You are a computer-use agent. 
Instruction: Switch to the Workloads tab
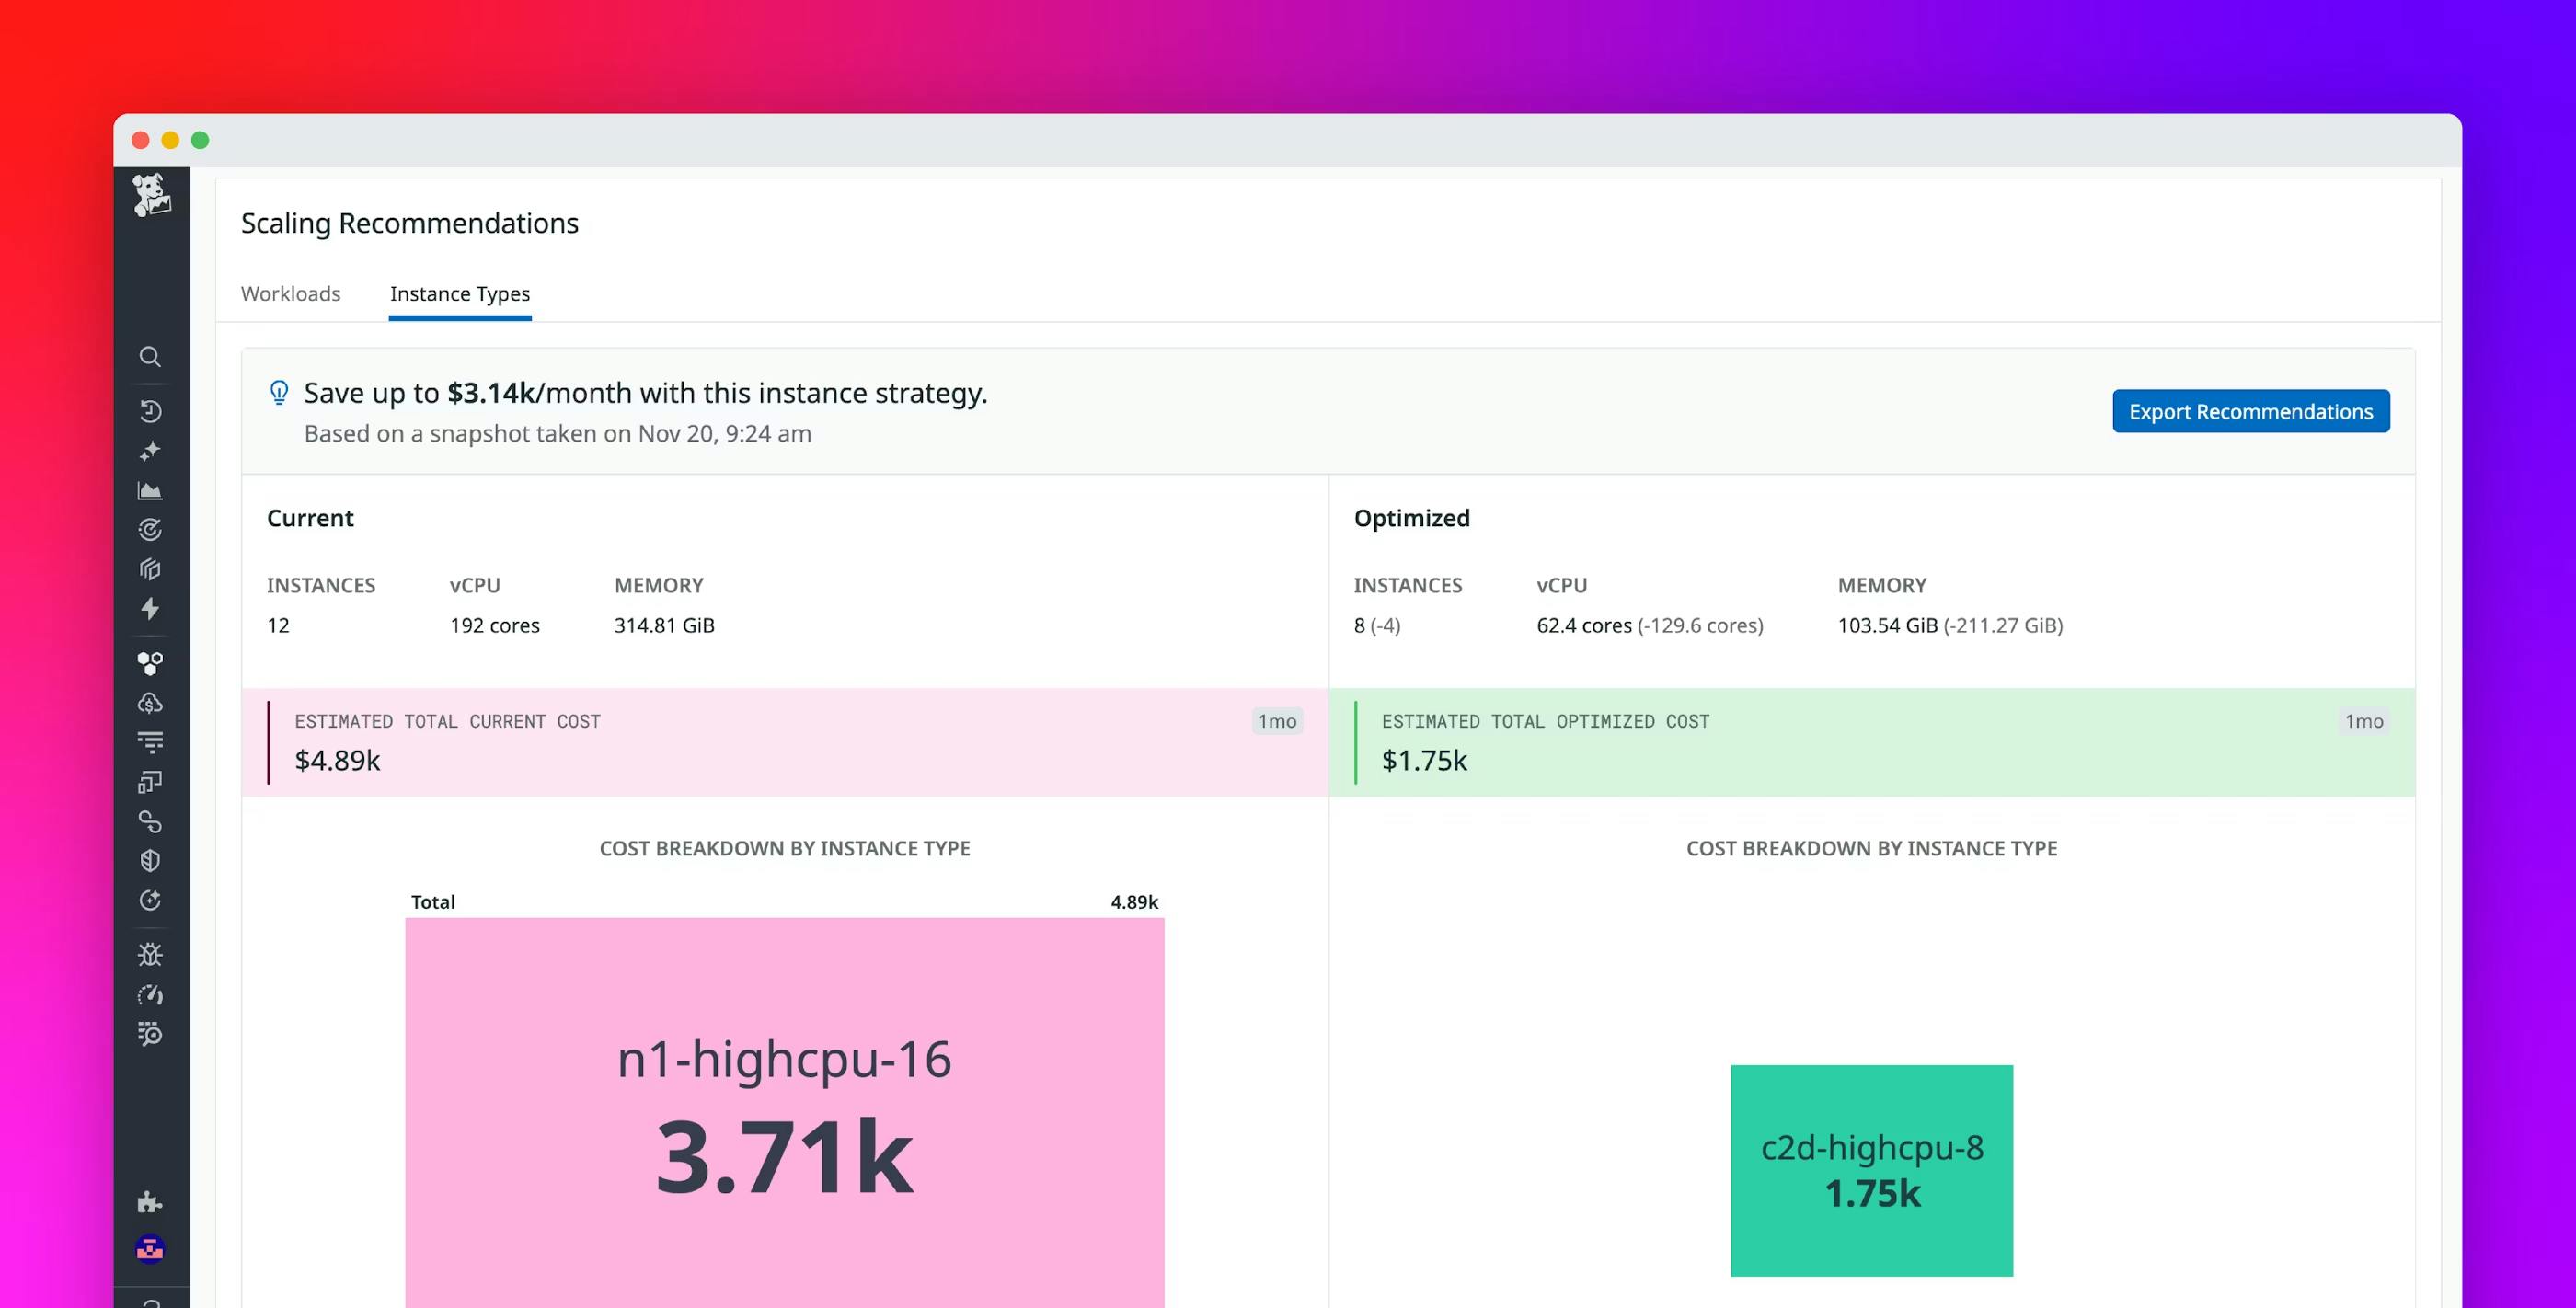tap(290, 293)
